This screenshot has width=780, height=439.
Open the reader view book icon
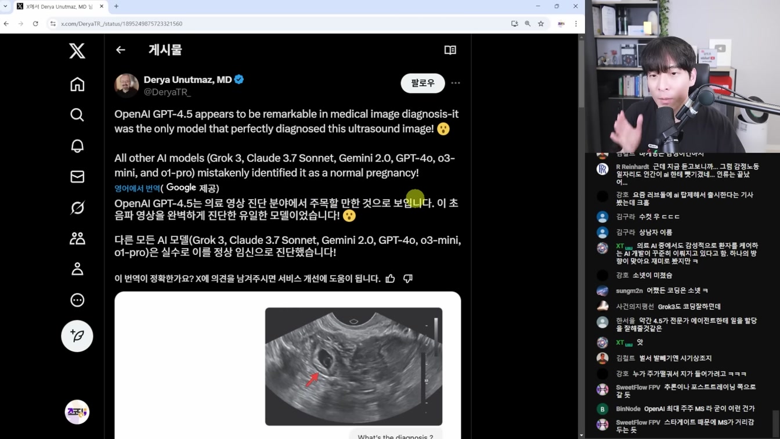(x=450, y=50)
